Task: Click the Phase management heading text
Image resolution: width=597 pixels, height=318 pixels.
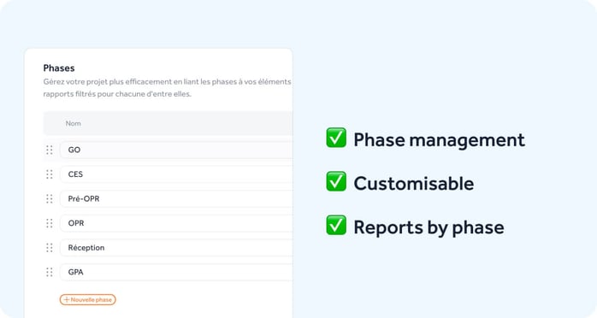Action: [x=439, y=140]
